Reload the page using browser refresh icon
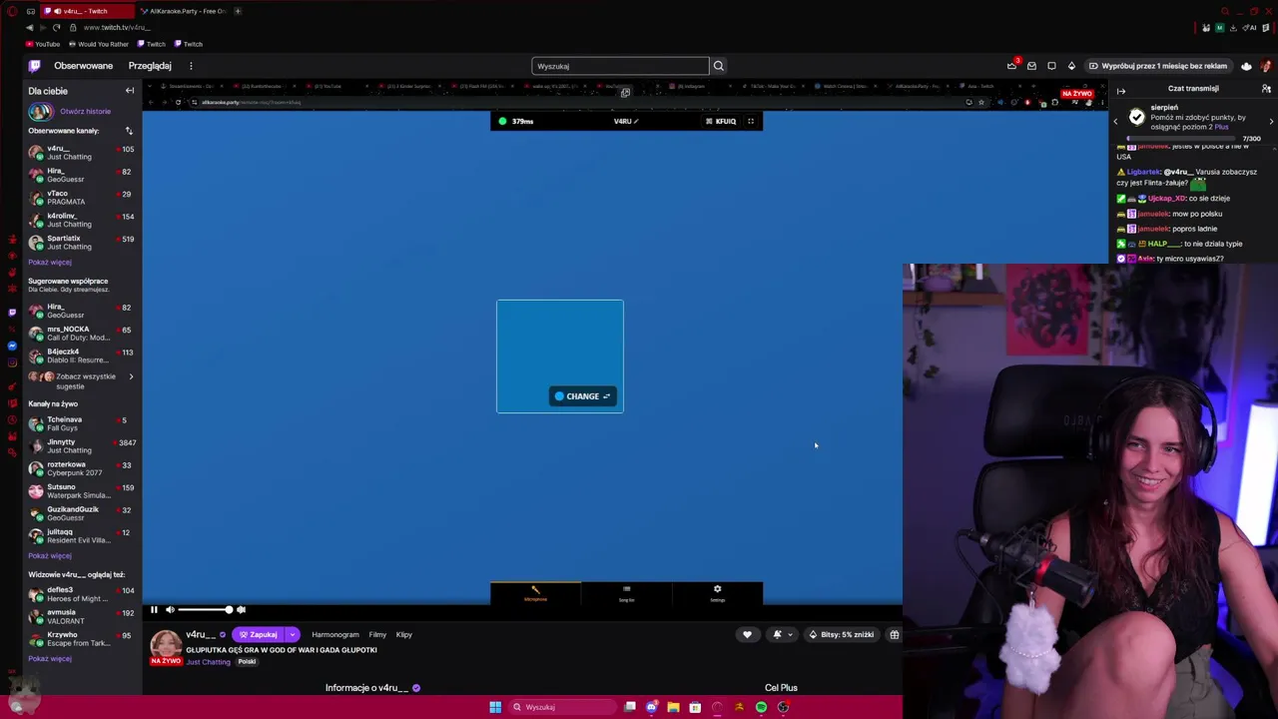Image resolution: width=1278 pixels, height=719 pixels. pyautogui.click(x=56, y=27)
